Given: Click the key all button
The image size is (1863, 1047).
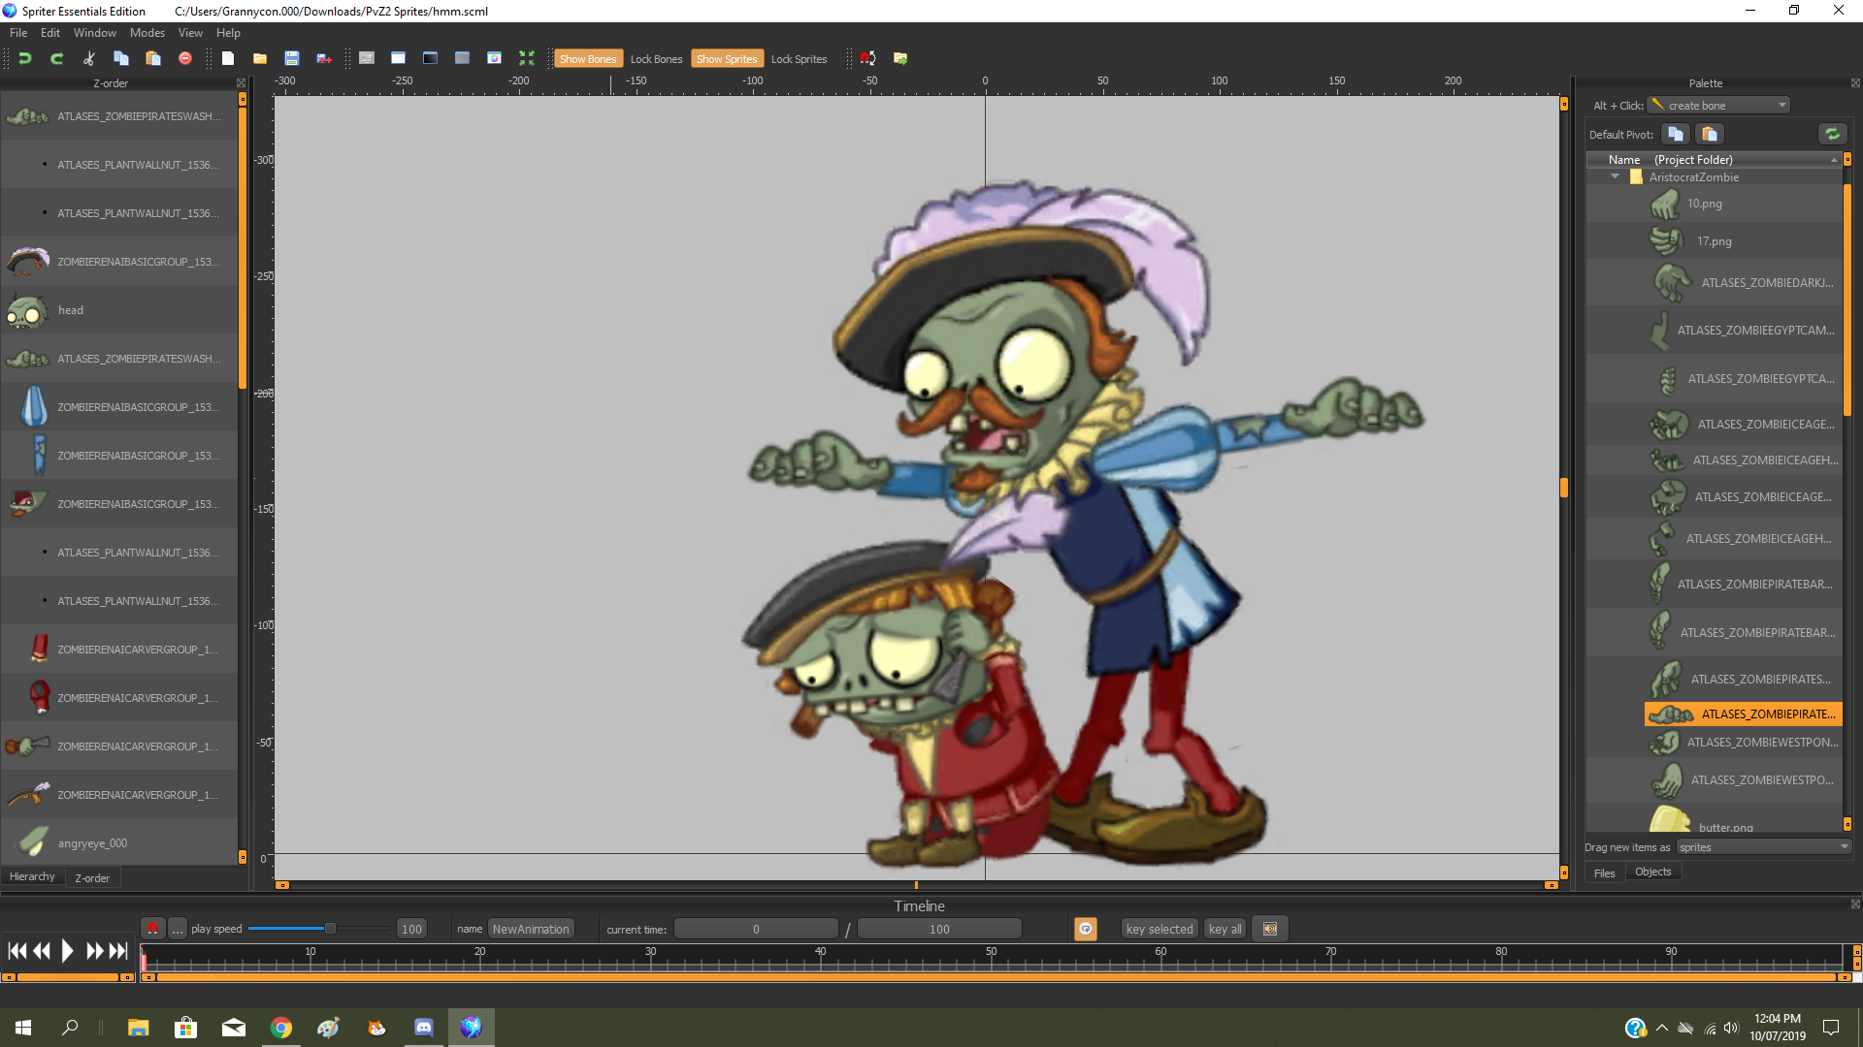Looking at the screenshot, I should (1225, 929).
